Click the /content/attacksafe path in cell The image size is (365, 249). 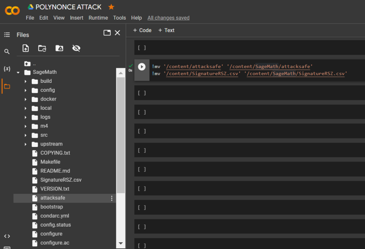coord(194,66)
